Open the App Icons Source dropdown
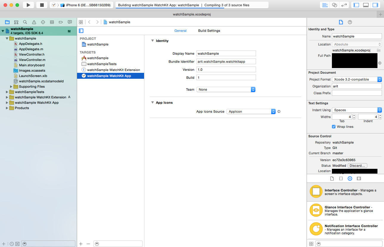 point(251,111)
